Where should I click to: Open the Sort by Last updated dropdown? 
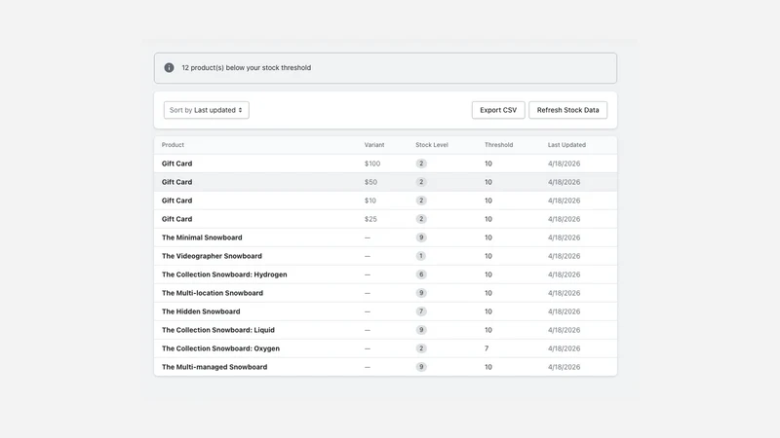(207, 110)
